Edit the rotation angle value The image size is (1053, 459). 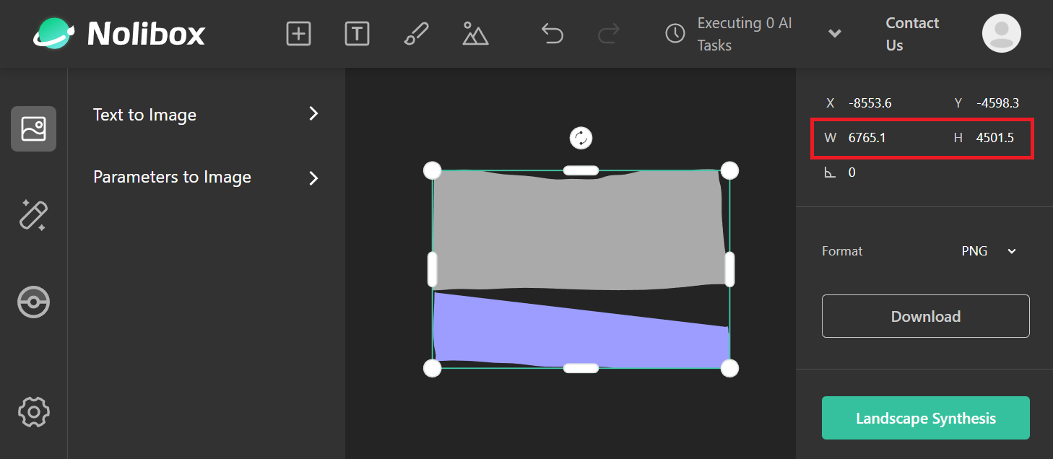pyautogui.click(x=852, y=172)
